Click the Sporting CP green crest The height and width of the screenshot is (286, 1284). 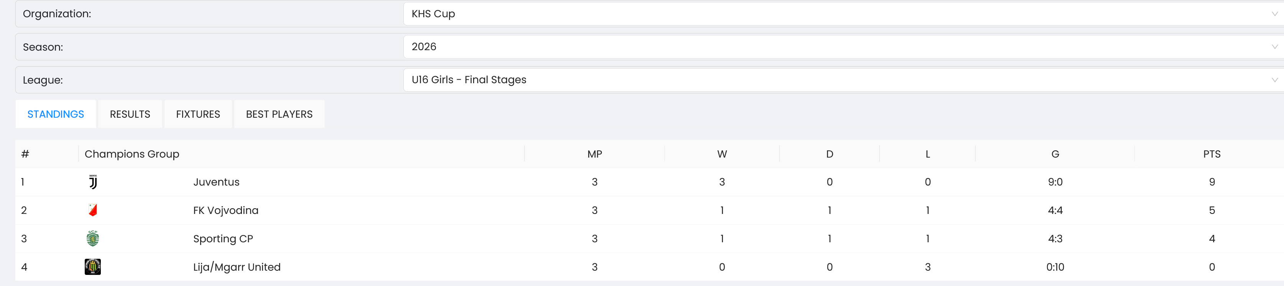point(93,239)
